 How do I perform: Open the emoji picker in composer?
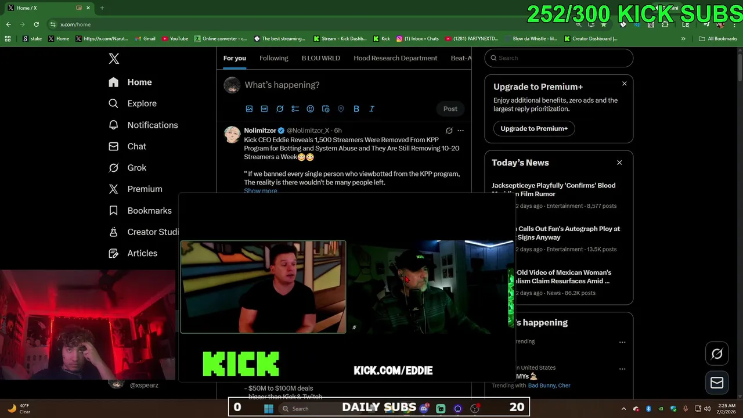310,109
